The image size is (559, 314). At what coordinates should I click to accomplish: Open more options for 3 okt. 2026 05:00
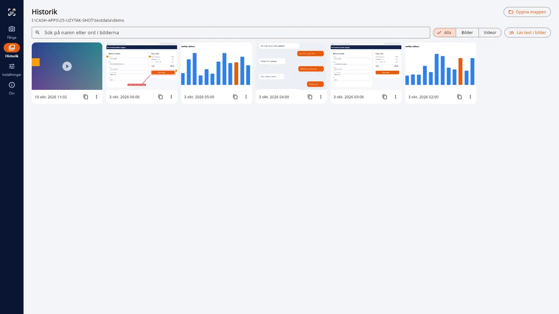click(246, 97)
